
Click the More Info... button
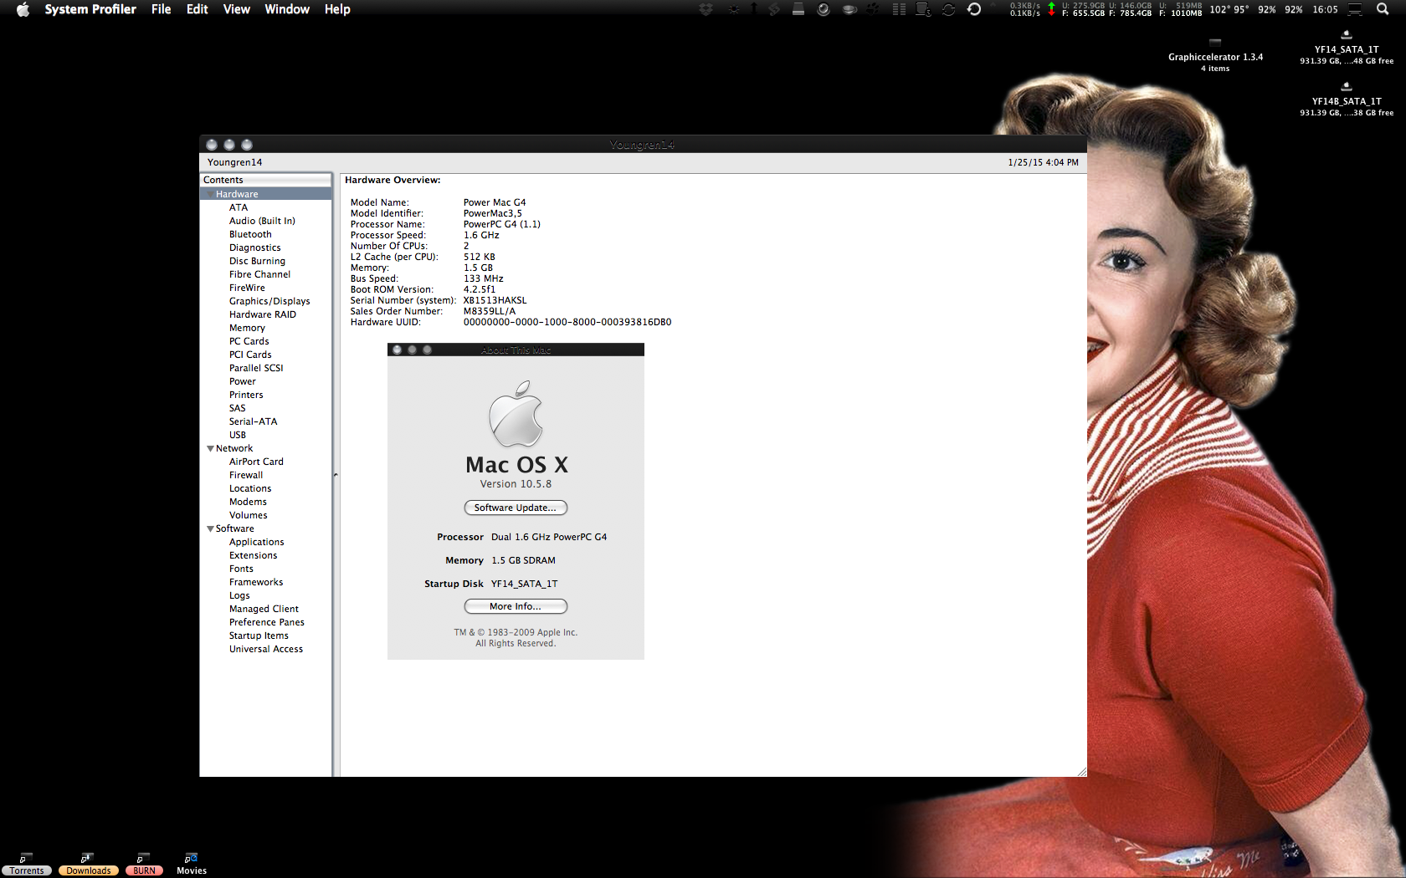tap(516, 606)
